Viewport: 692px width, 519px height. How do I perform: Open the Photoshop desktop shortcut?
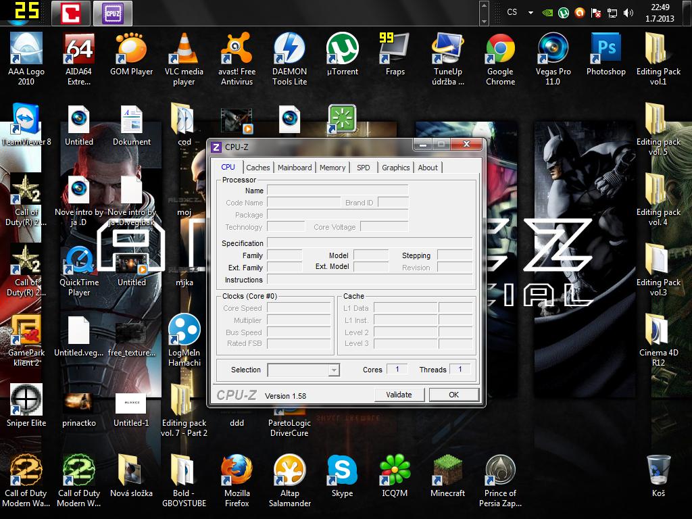click(605, 49)
